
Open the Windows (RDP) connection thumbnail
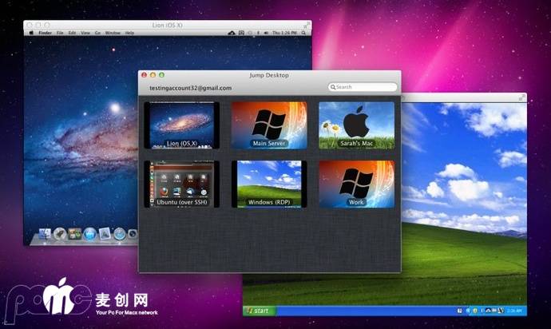pyautogui.click(x=269, y=184)
